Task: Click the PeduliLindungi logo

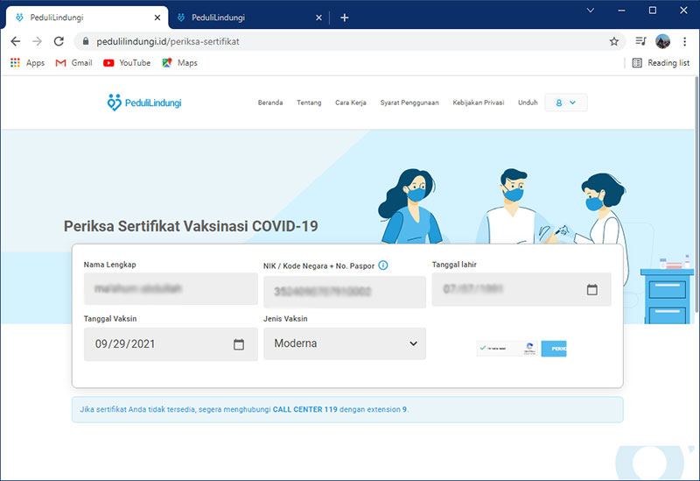Action: (144, 103)
